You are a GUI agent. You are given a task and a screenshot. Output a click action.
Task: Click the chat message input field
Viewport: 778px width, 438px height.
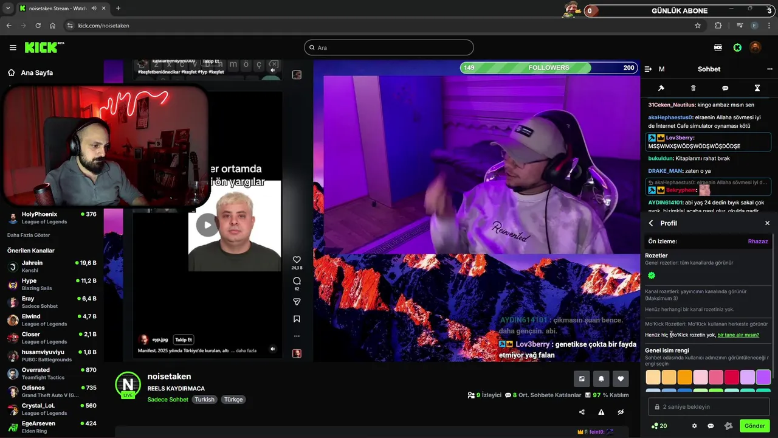709,406
